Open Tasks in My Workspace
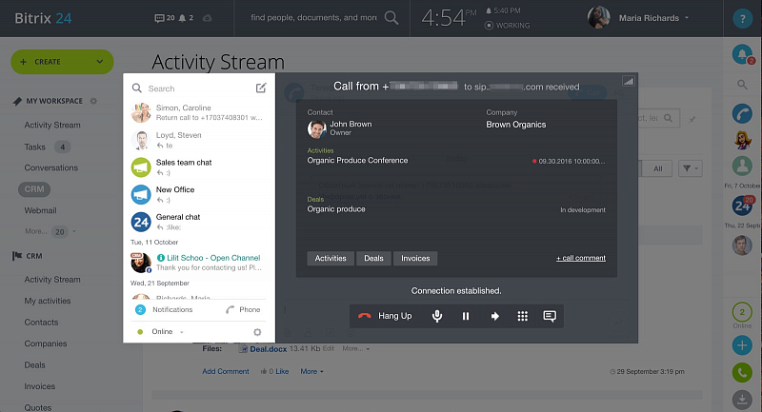 click(x=35, y=147)
